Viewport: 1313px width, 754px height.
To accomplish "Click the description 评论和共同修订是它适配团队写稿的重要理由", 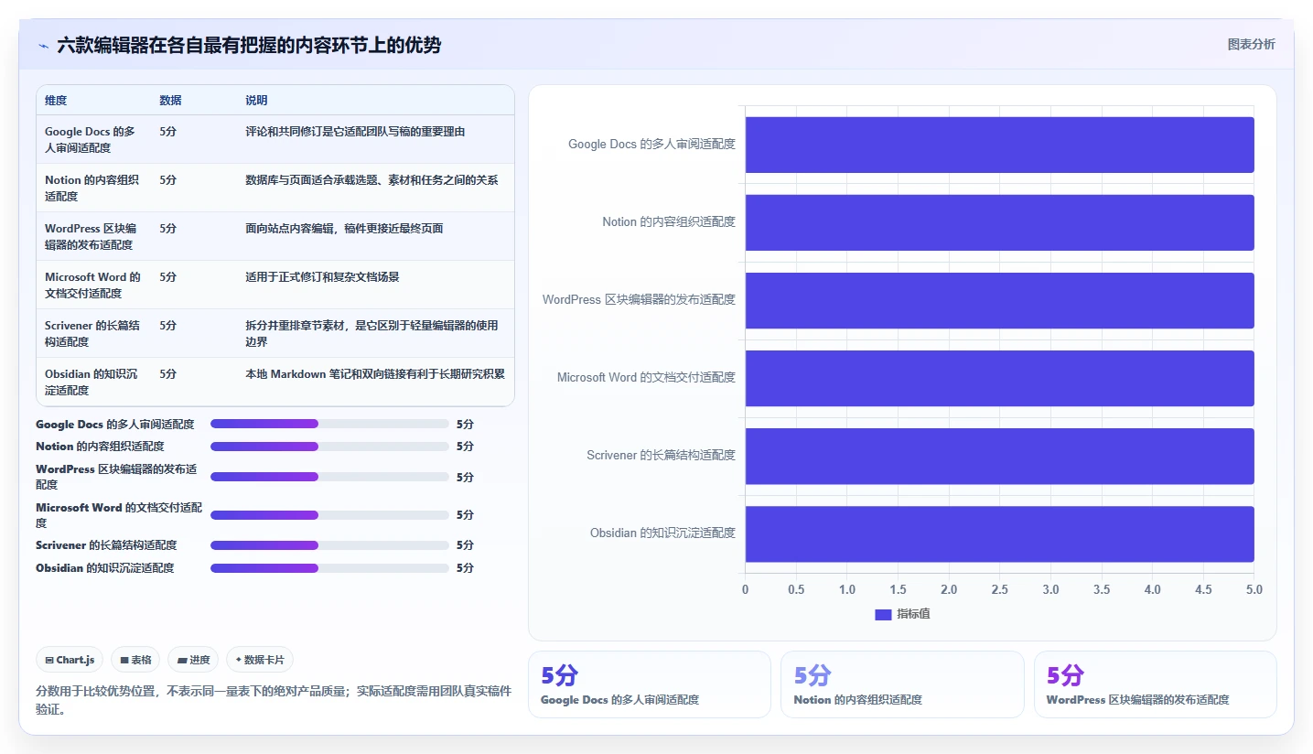I will (x=355, y=132).
